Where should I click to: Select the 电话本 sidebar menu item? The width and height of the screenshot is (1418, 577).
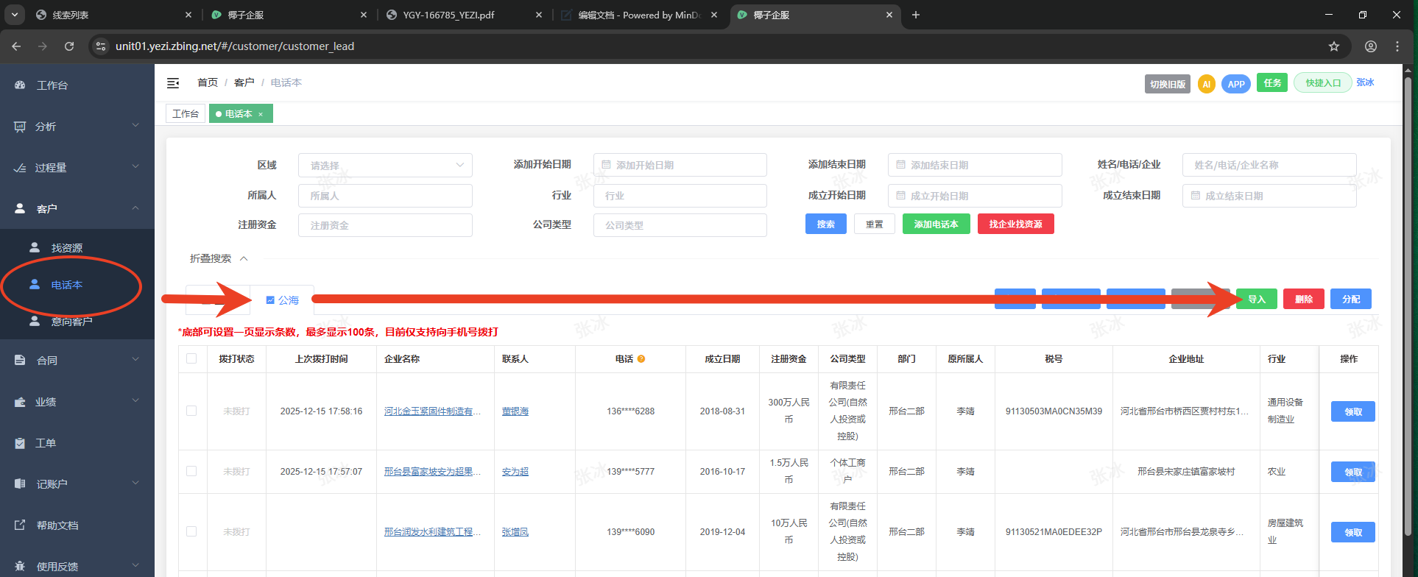tap(67, 285)
